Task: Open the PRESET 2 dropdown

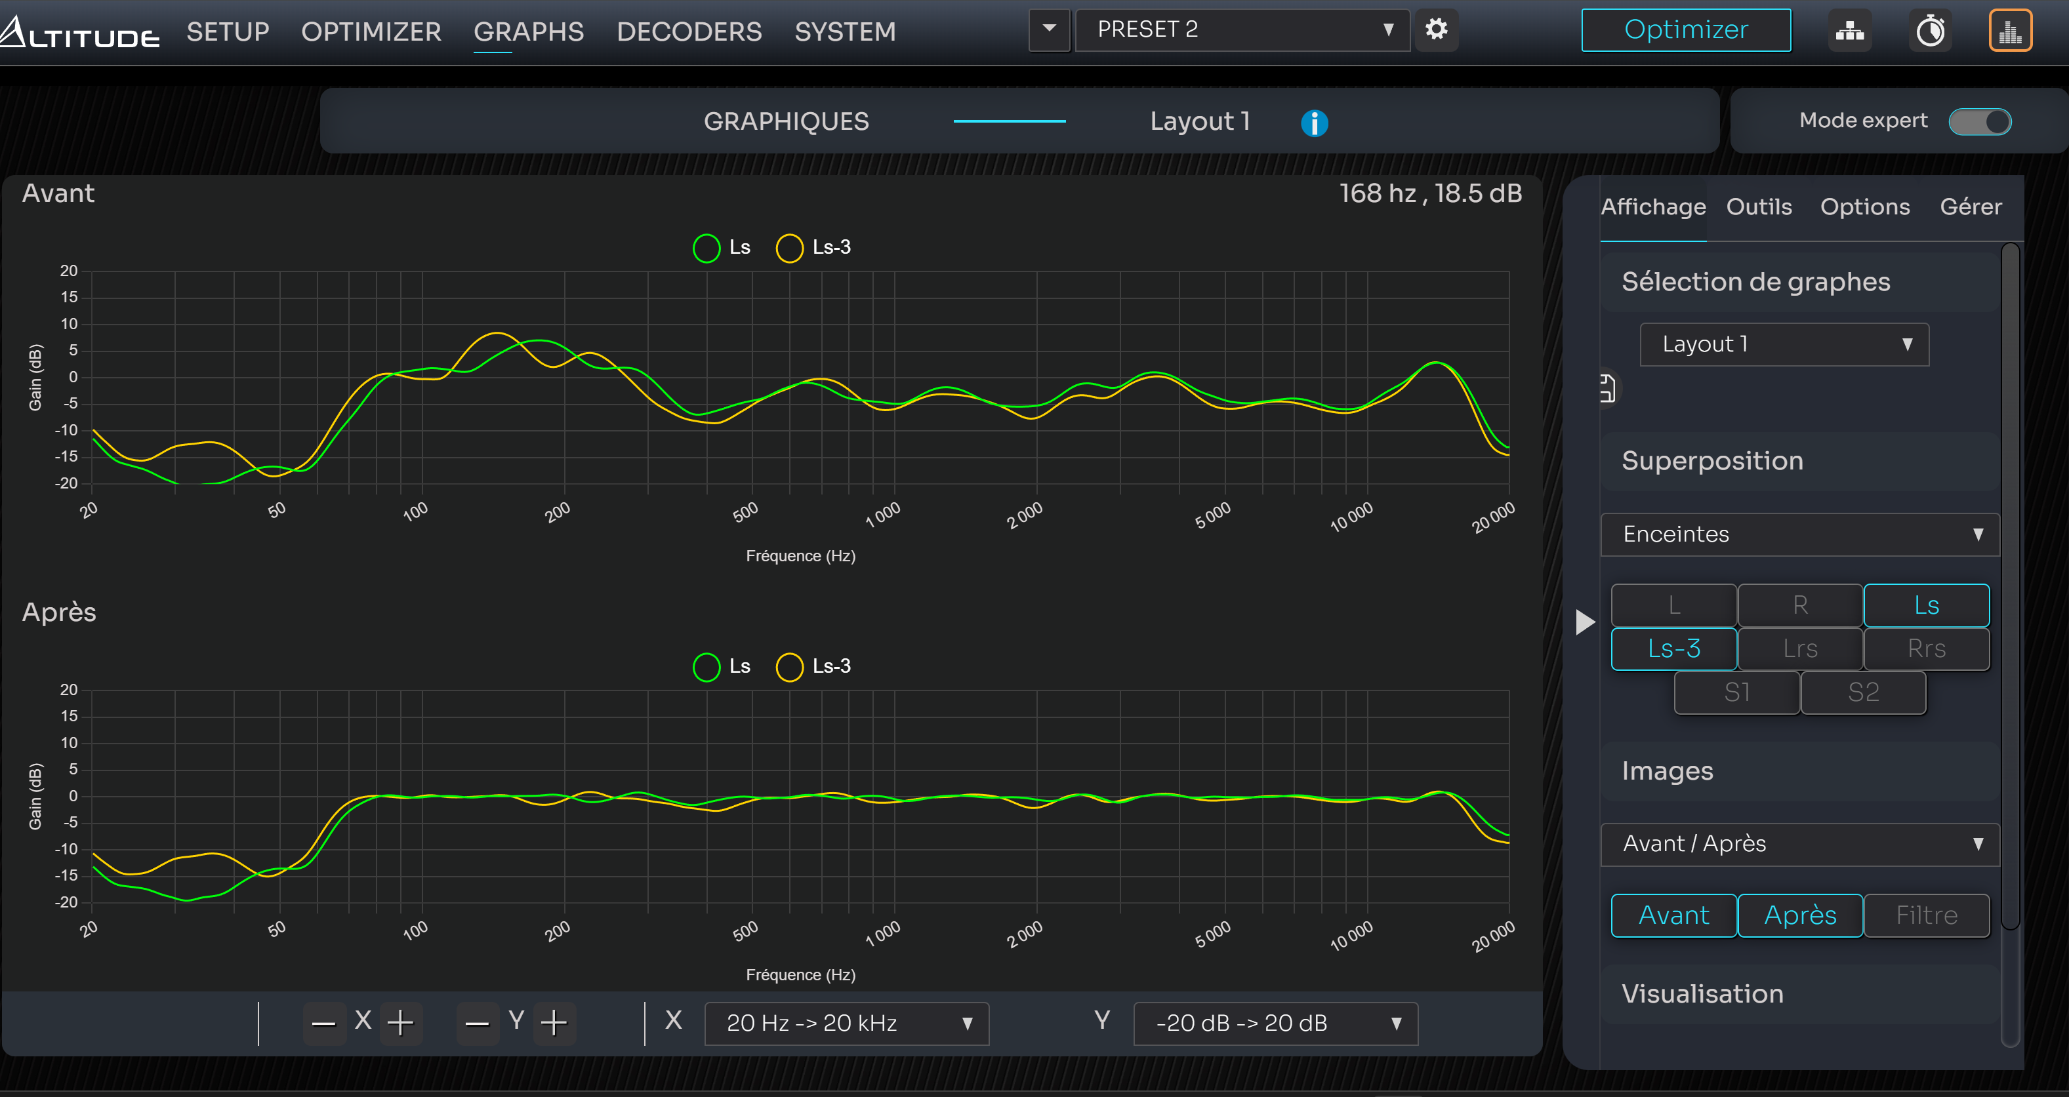Action: [x=1242, y=30]
